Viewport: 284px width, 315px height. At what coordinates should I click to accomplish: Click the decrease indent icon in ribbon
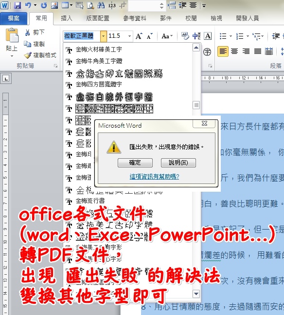click(276, 36)
